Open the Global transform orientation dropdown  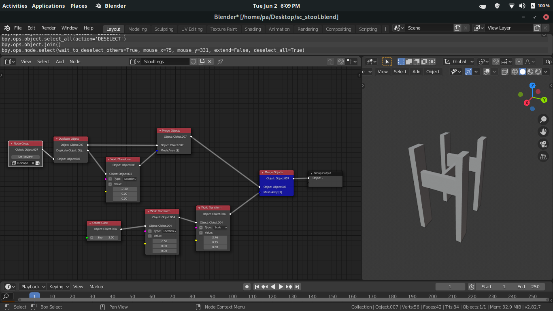click(459, 61)
